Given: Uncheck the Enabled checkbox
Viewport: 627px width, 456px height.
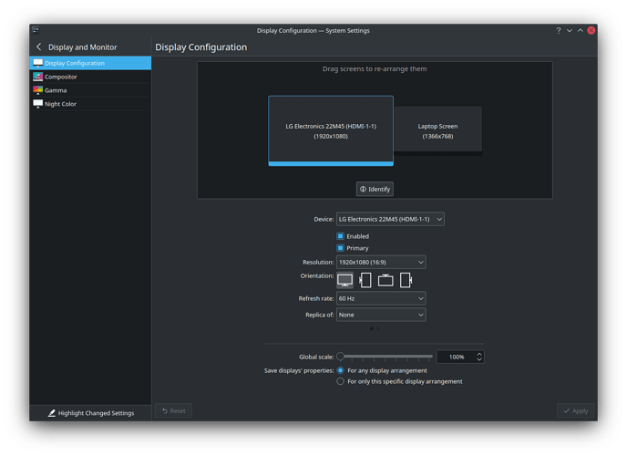Looking at the screenshot, I should click(x=341, y=236).
